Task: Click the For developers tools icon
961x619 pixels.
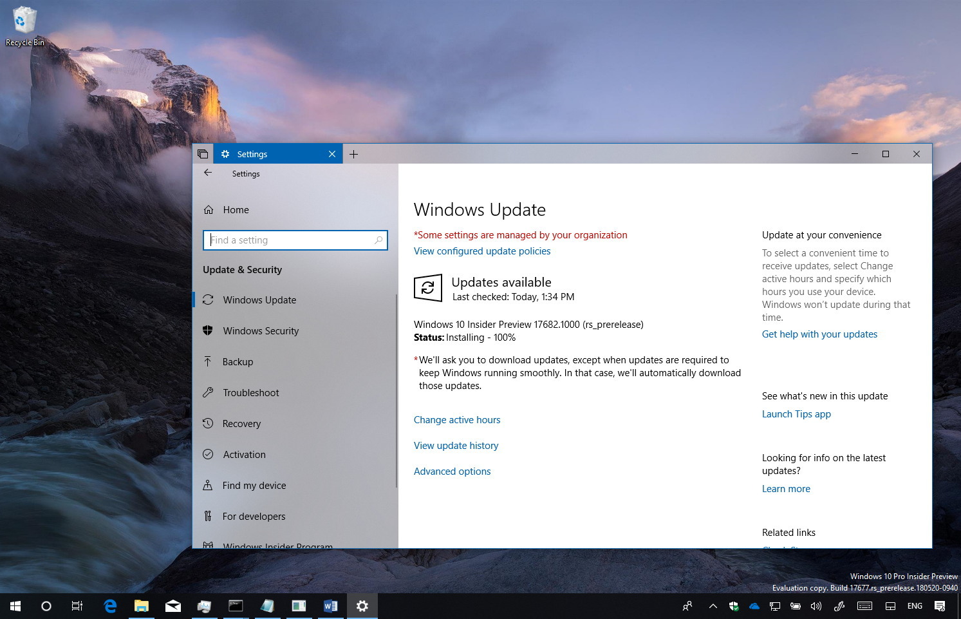Action: 208,516
